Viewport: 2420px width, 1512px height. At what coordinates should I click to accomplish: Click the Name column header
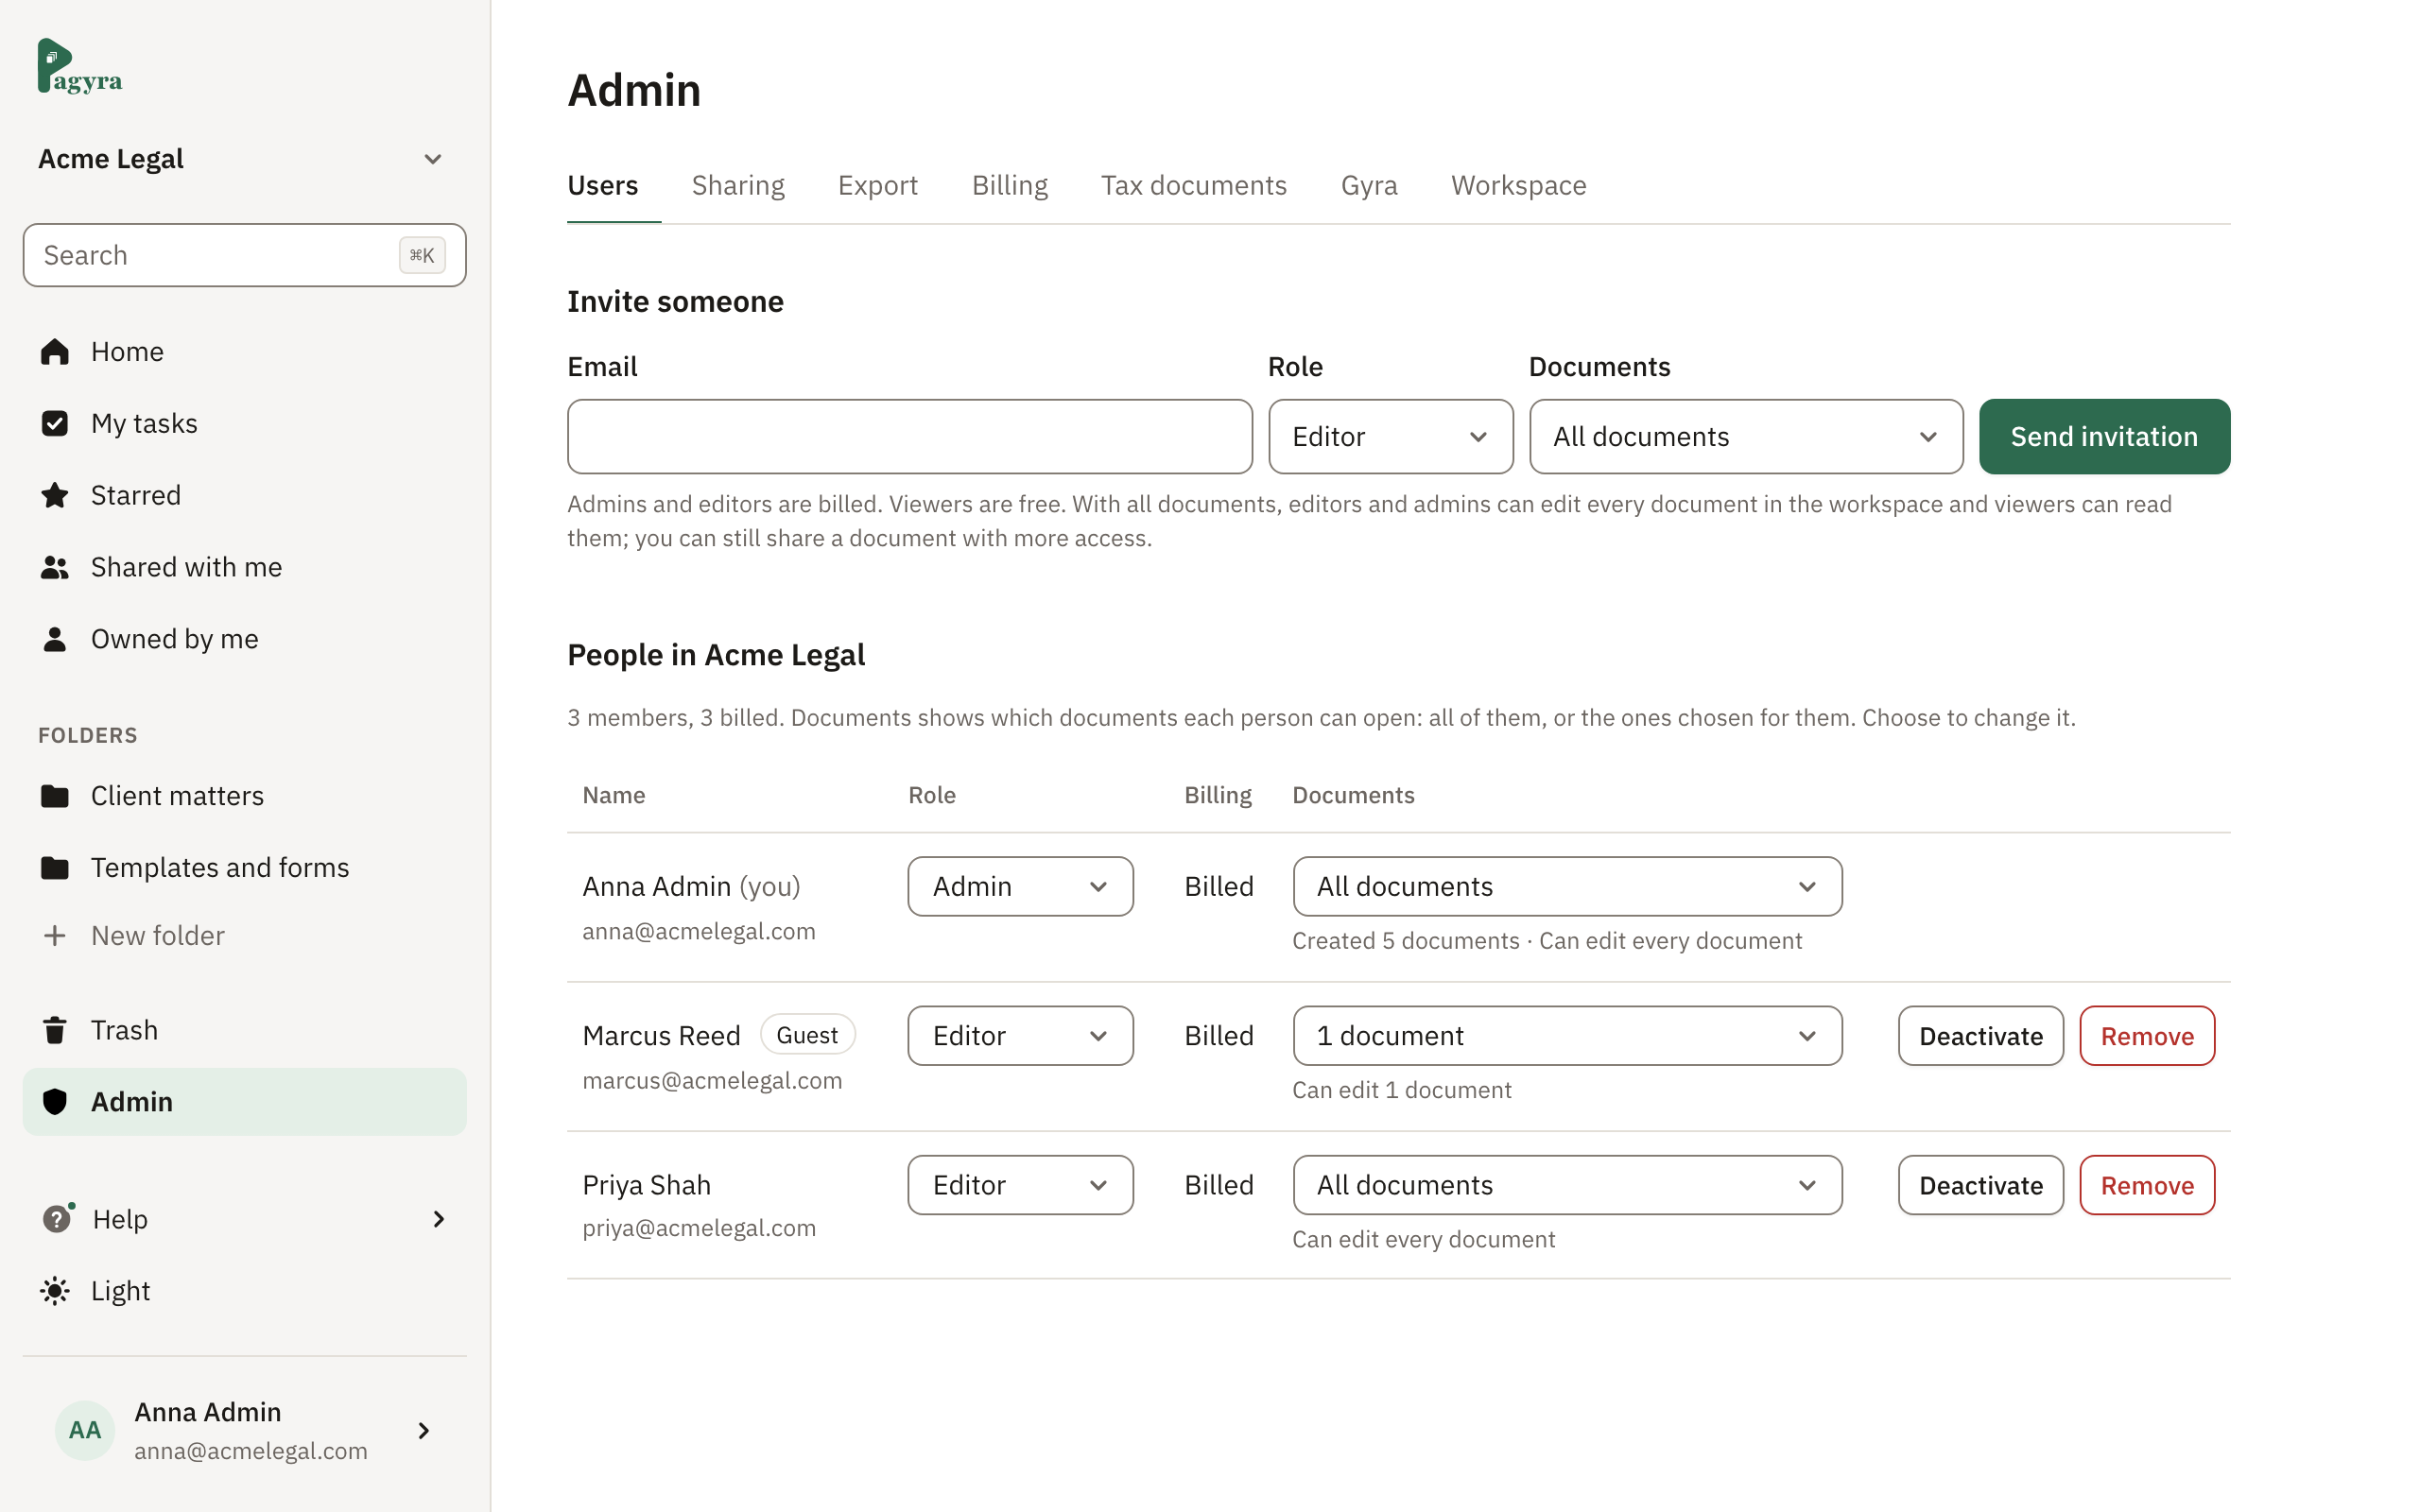click(614, 795)
